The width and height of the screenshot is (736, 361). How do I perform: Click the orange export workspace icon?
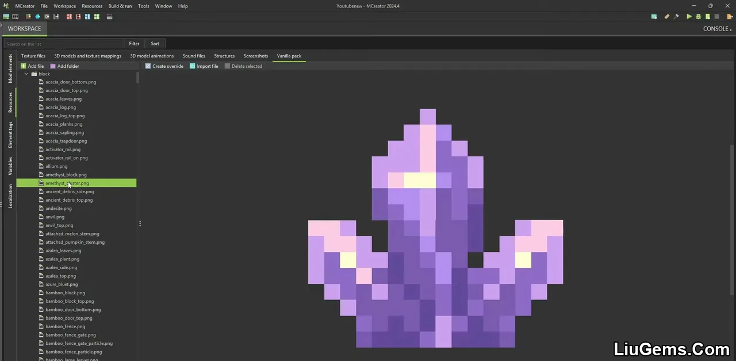(730, 17)
